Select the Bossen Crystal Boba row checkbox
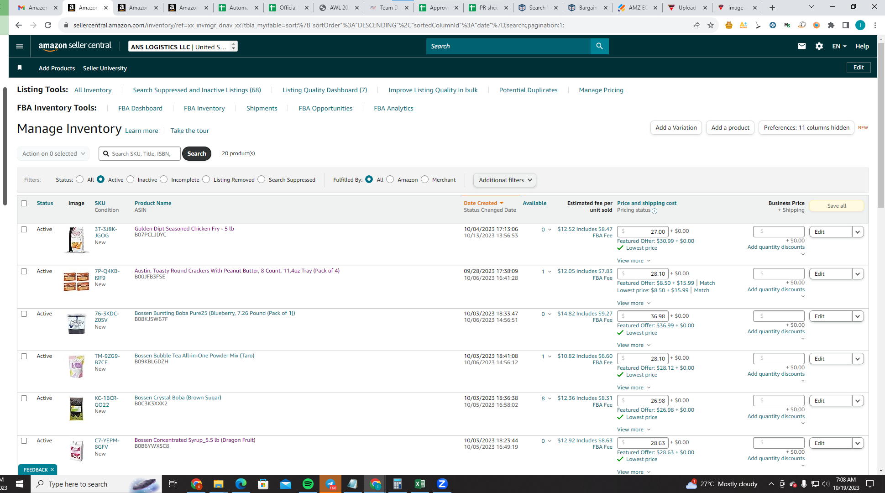885x493 pixels. coord(24,398)
